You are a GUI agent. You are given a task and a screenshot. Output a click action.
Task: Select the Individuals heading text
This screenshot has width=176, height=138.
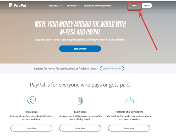(x=31, y=112)
